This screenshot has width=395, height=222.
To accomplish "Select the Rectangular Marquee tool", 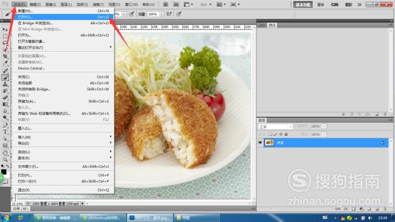I will point(5,36).
